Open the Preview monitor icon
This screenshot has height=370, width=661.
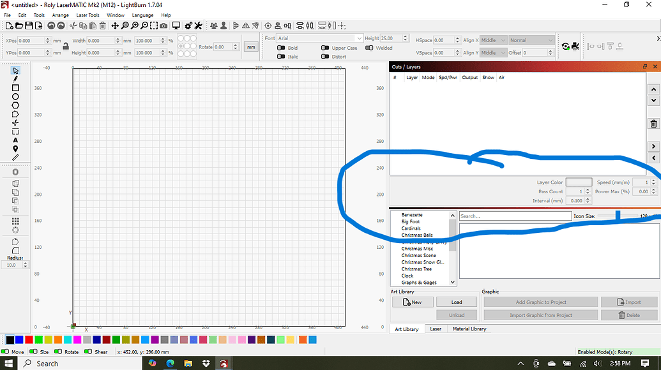(x=176, y=26)
